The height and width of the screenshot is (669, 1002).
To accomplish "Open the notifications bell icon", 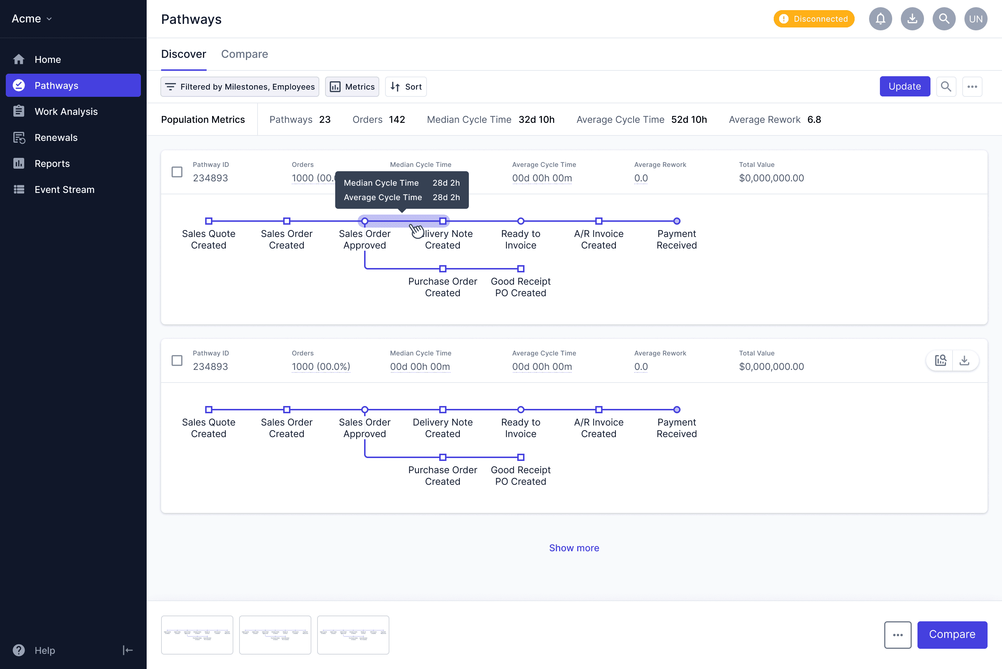I will click(x=880, y=19).
